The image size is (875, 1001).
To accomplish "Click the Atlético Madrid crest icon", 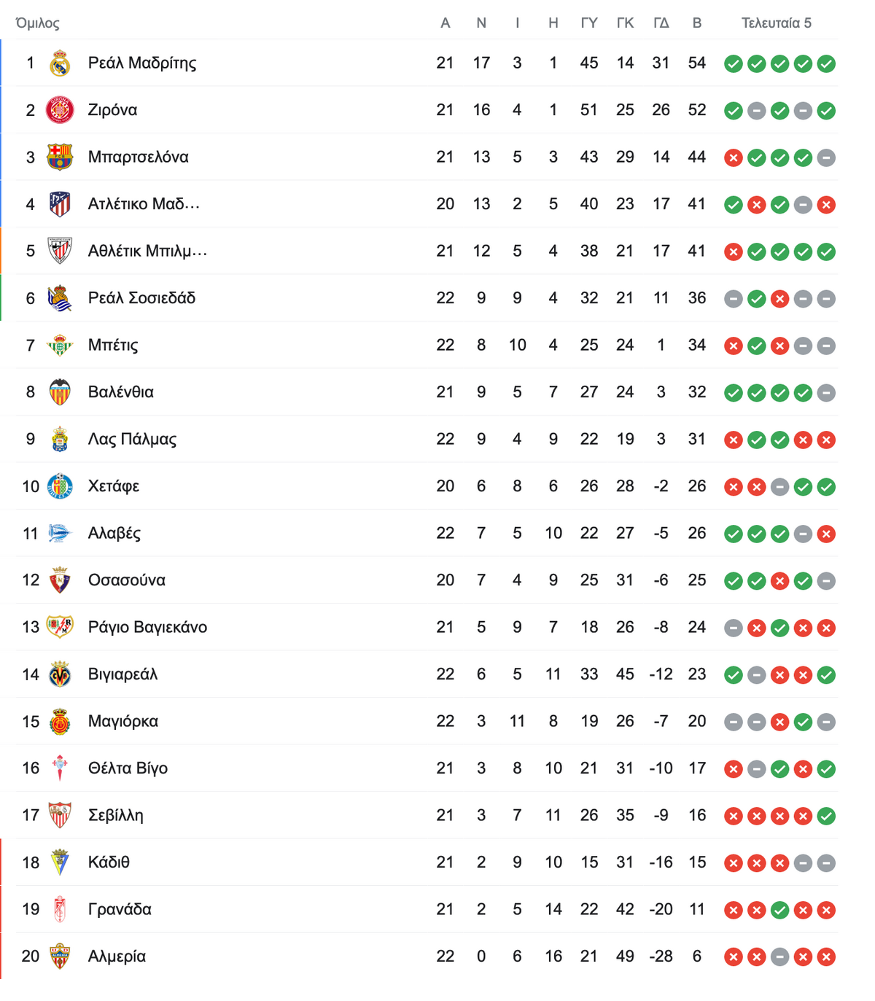I will pyautogui.click(x=60, y=204).
